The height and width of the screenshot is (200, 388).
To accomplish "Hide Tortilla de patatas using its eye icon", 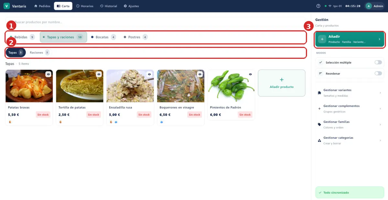I will click(x=99, y=74).
